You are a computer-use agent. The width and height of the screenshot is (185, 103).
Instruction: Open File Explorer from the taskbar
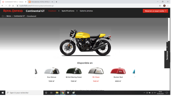click(x=57, y=93)
